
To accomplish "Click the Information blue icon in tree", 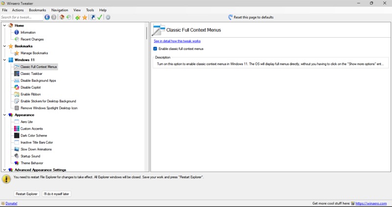I will point(17,32).
